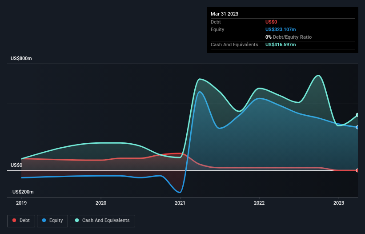Click the US$0 y-axis label
This screenshot has width=365, height=234.
[16, 165]
